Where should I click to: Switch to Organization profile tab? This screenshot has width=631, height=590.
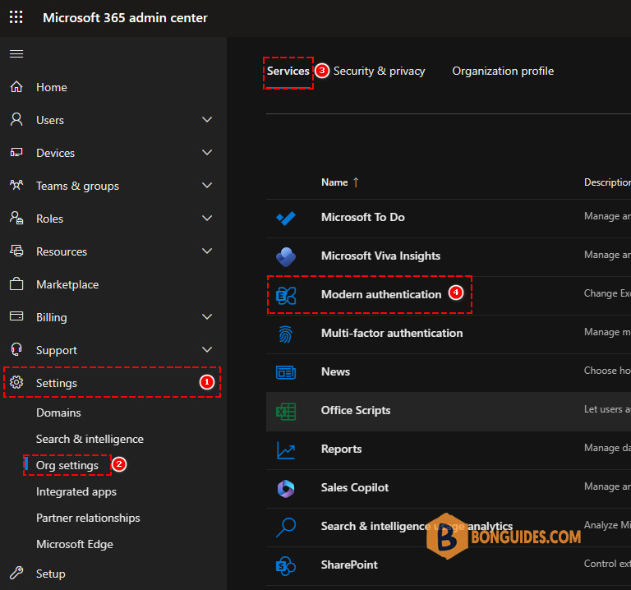click(x=503, y=71)
